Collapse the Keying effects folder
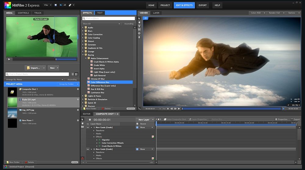The height and width of the screenshot is (170, 305). [x=83, y=55]
